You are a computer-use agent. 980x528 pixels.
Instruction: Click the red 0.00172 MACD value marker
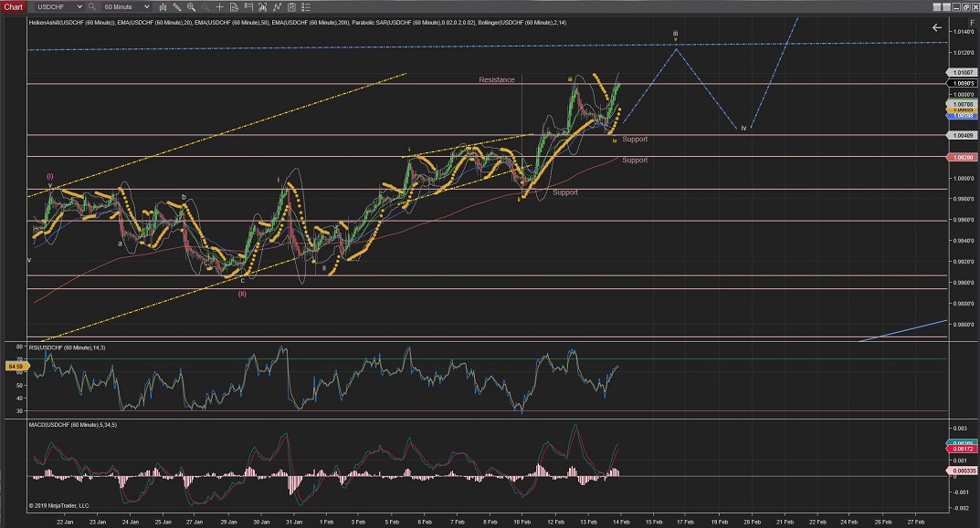point(964,449)
